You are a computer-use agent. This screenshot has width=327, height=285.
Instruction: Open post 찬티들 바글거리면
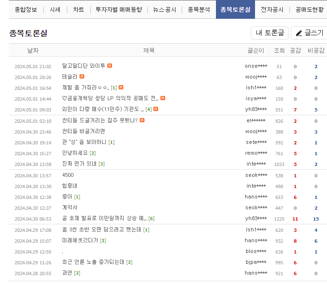pos(83,131)
